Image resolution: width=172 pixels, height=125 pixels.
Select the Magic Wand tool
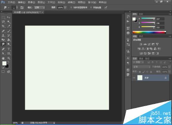(9, 22)
